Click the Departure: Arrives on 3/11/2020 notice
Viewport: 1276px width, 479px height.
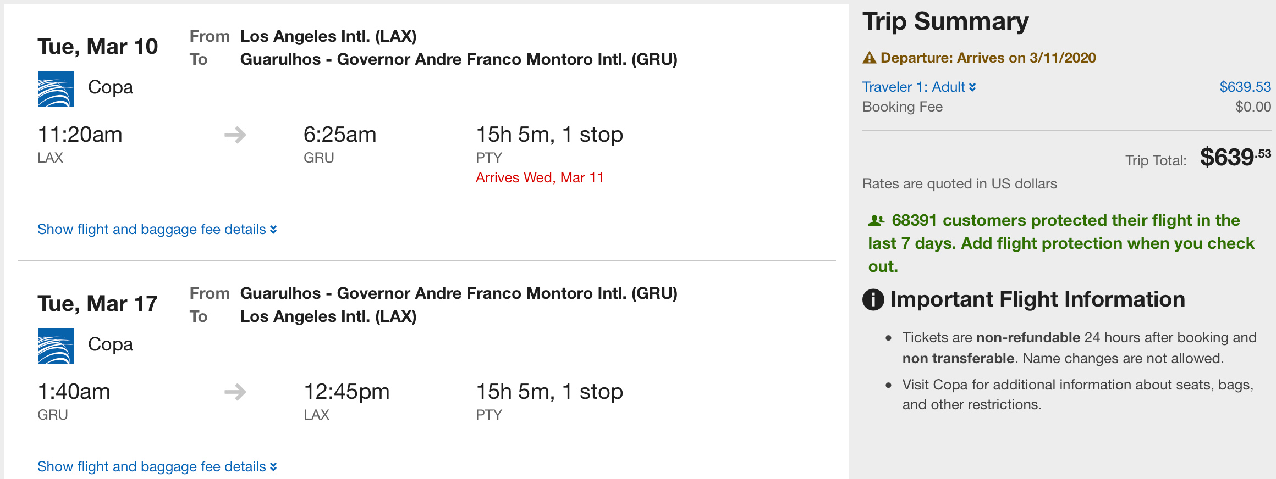(x=988, y=58)
